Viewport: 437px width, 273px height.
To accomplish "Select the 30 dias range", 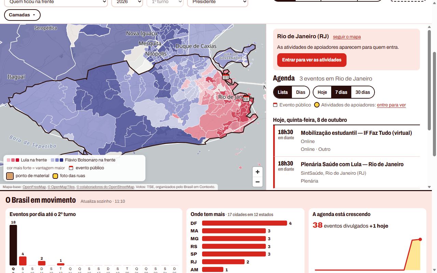I will click(363, 92).
